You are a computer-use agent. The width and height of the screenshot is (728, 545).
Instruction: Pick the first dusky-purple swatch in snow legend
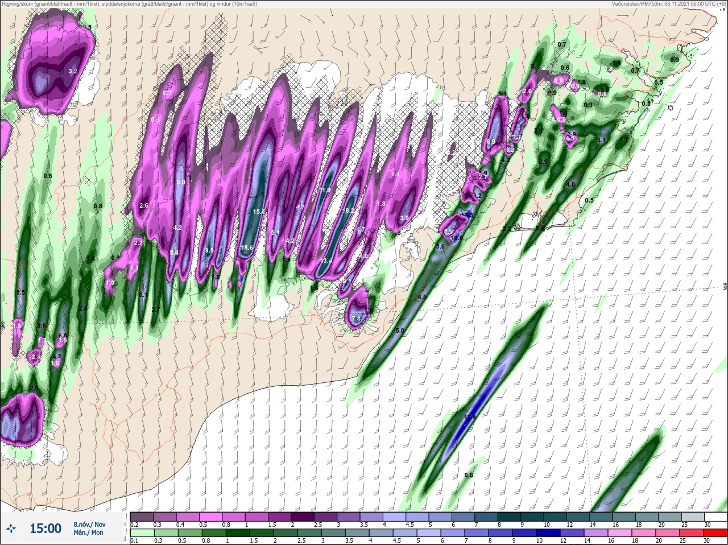[x=142, y=517]
